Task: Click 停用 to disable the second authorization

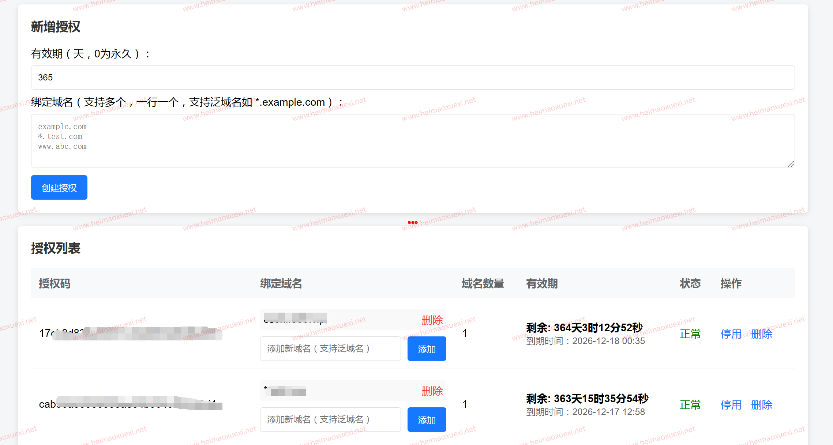Action: 730,405
